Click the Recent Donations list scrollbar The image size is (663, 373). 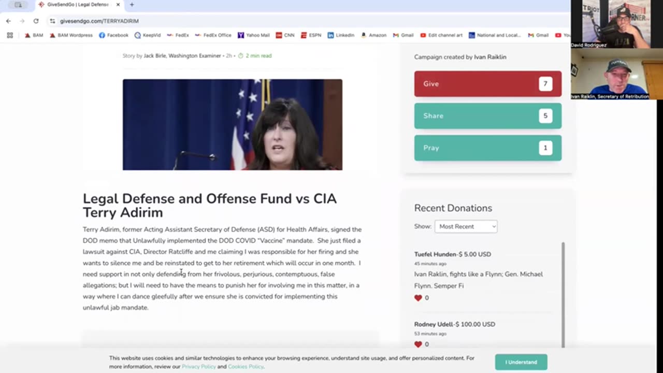point(564,295)
